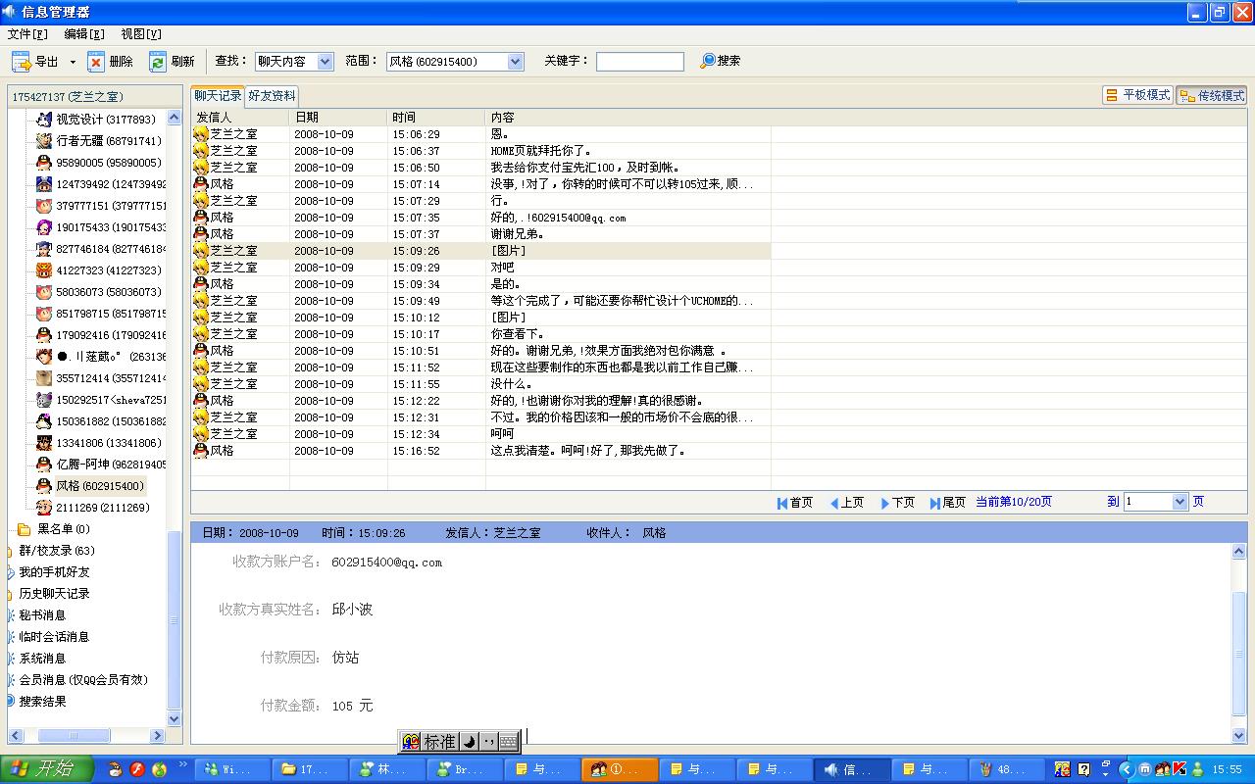1255x784 pixels.
Task: Open 搜索结果 in the tree
Action: 42,702
